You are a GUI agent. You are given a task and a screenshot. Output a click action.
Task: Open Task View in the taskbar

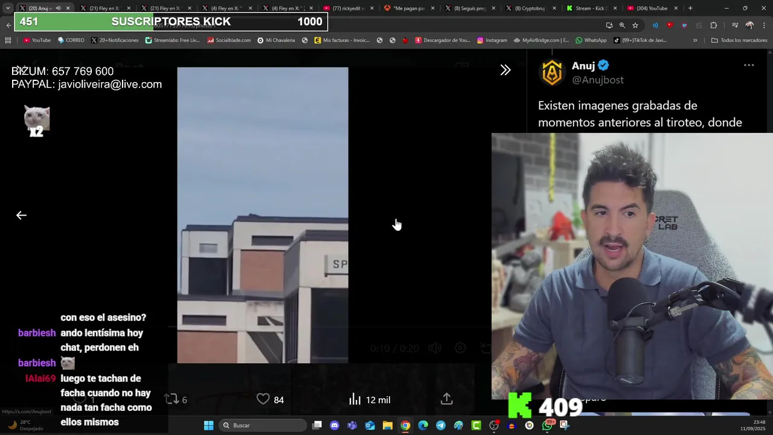coord(317,425)
